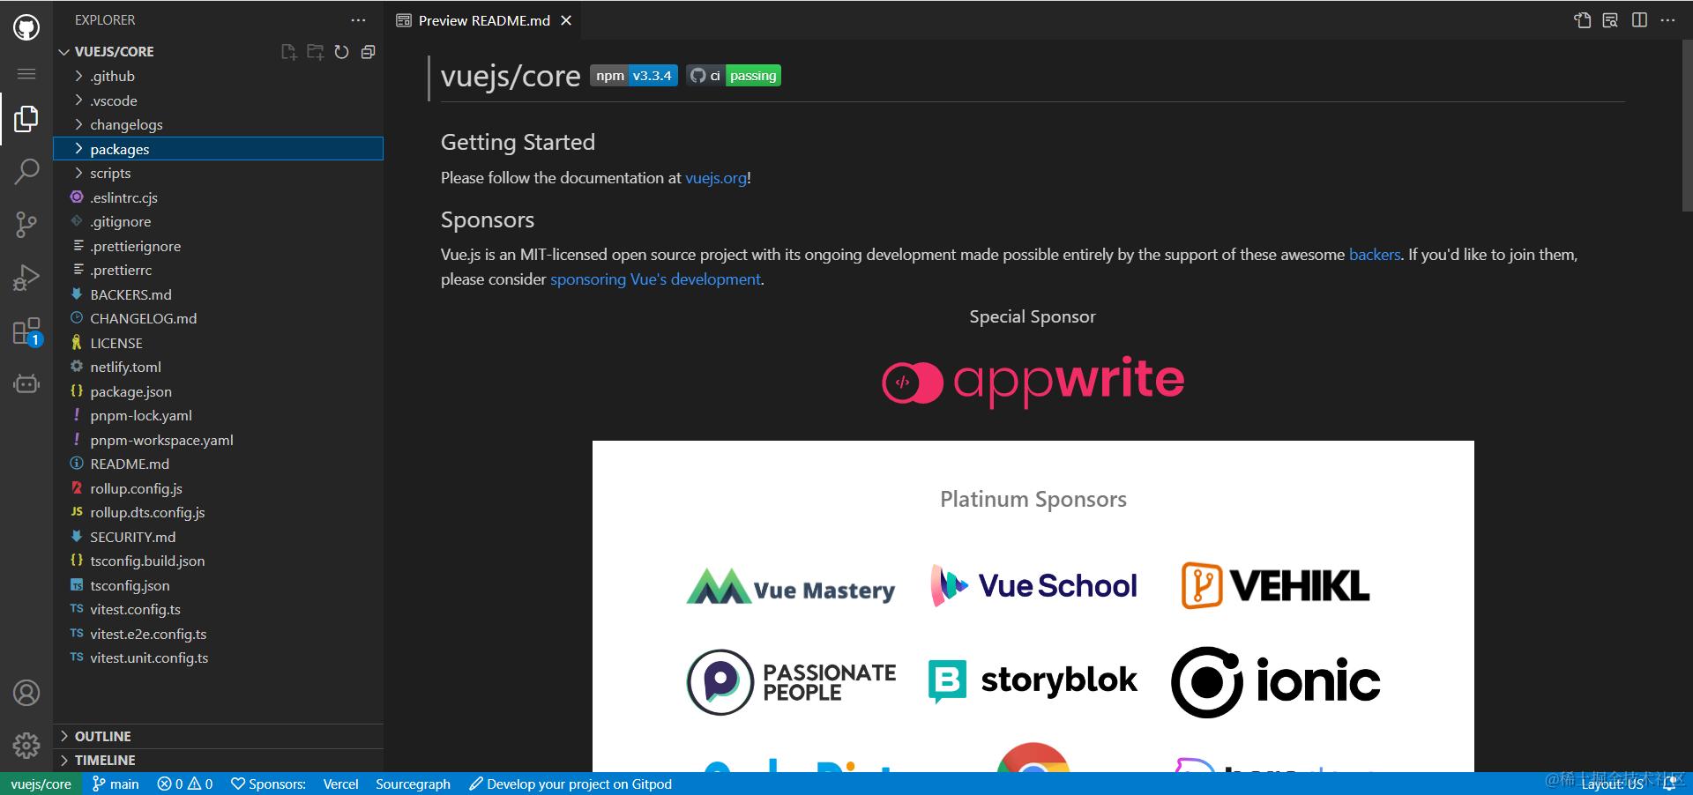1693x795 pixels.
Task: Click the vuejs.org documentation link
Action: coord(715,177)
